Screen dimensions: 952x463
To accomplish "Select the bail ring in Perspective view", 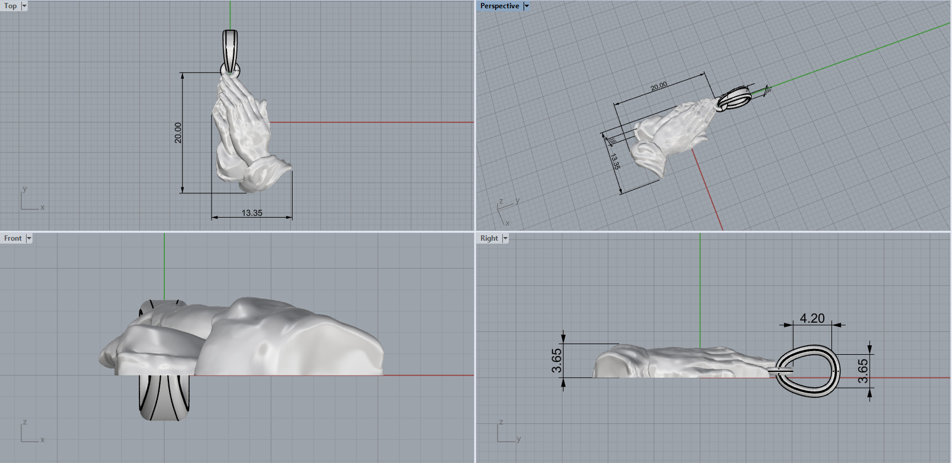I will [x=735, y=98].
